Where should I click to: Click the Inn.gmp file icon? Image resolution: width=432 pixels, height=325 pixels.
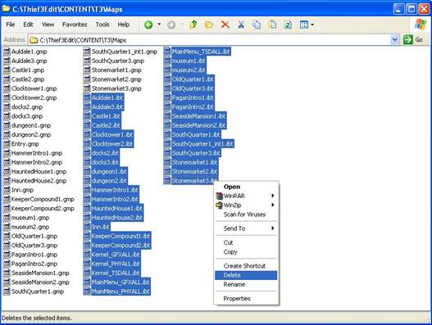click(x=7, y=190)
